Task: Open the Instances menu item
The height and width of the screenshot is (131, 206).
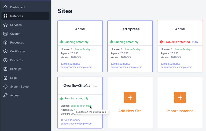Action: 17,16
